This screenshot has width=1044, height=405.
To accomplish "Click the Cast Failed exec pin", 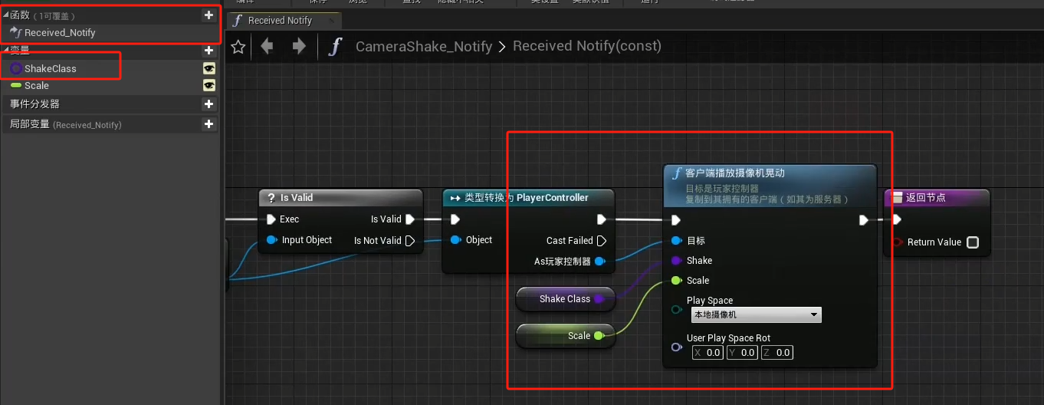I will click(602, 241).
